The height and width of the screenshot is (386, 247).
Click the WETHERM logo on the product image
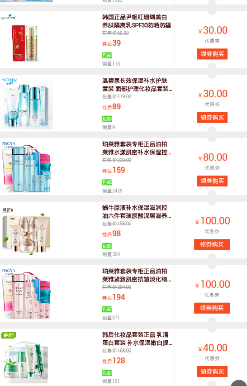tap(9, 80)
